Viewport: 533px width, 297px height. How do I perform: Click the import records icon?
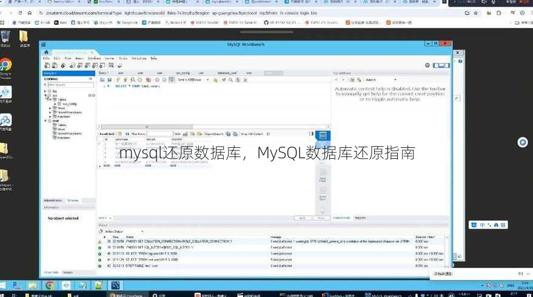point(235,134)
